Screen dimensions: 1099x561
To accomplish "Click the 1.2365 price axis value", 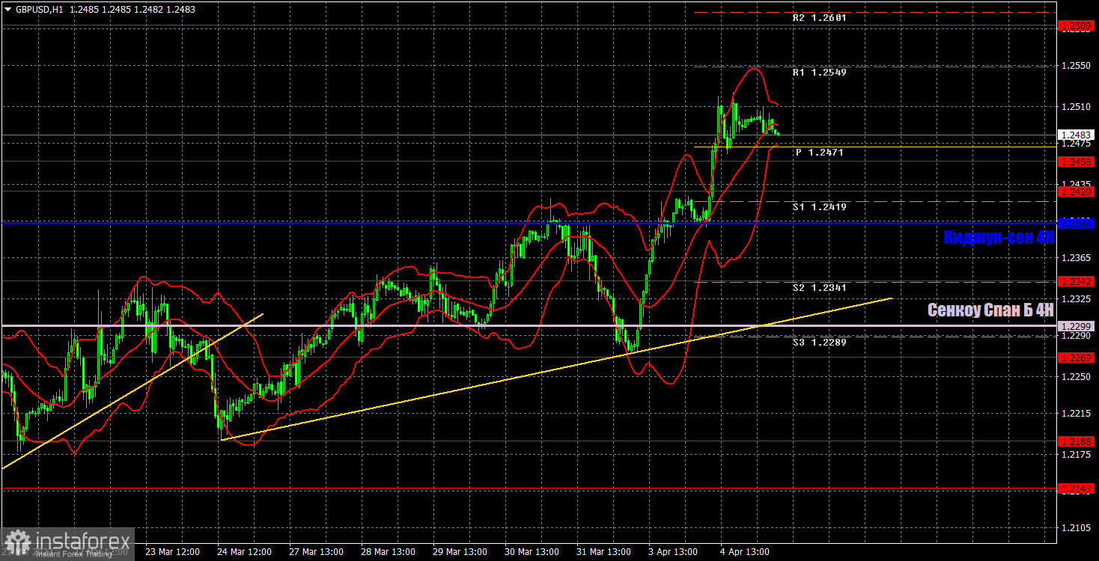I will point(1077,258).
